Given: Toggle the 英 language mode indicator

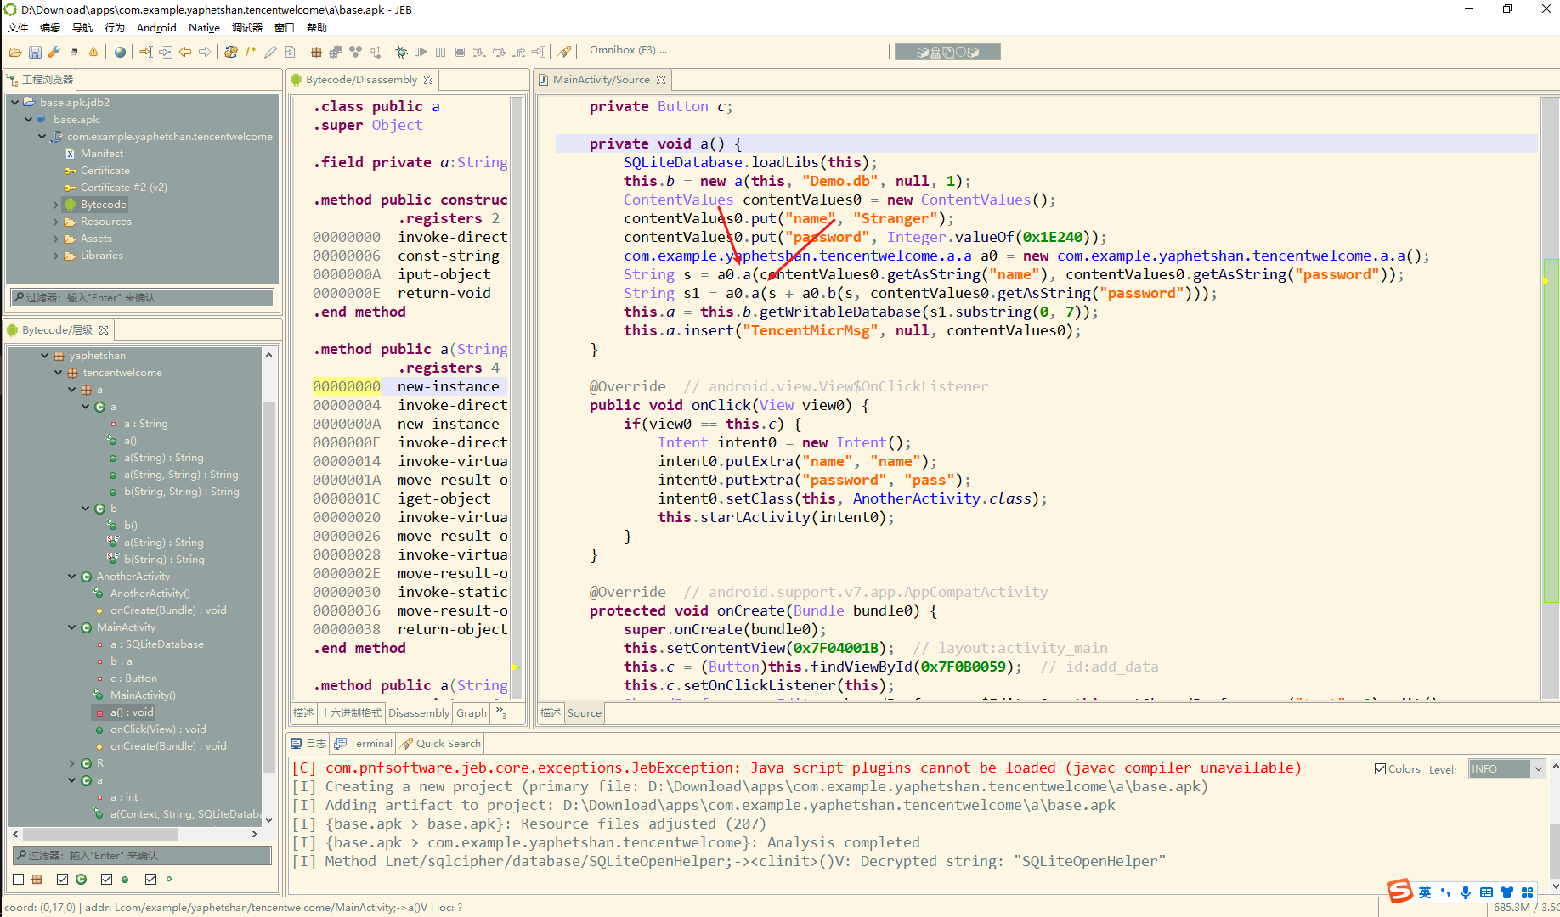Looking at the screenshot, I should [1425, 892].
